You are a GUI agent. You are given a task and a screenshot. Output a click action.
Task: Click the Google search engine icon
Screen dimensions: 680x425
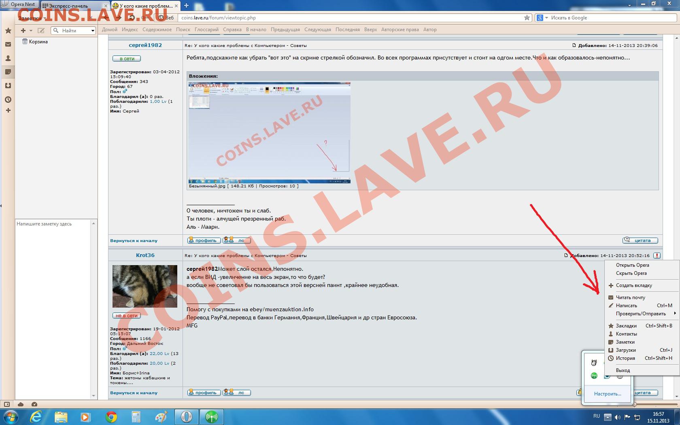(x=540, y=18)
